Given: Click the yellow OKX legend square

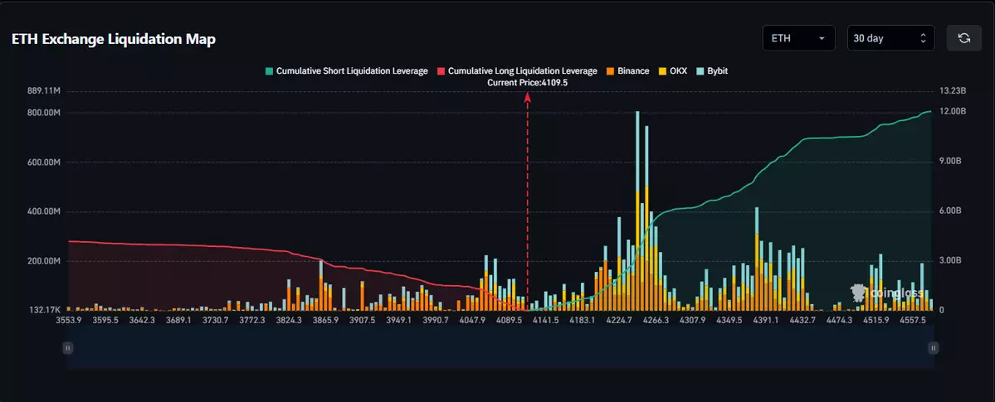Looking at the screenshot, I should (662, 71).
